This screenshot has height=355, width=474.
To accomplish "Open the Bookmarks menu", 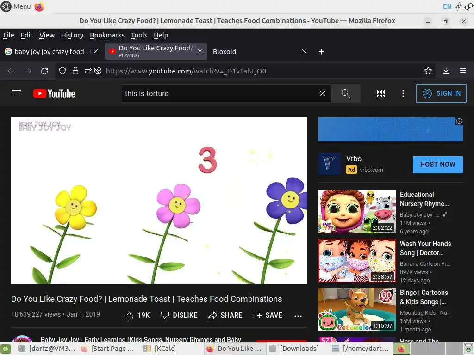I will pos(107,35).
